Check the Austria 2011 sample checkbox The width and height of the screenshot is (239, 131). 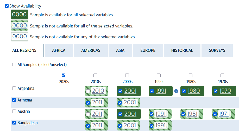[x=88, y=114]
